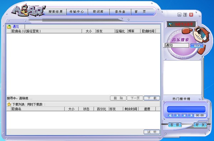
Task: Skip to next track in the player
Action: coord(191,115)
